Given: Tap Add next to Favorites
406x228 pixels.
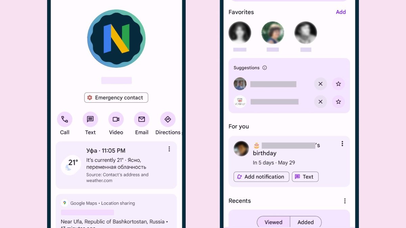Looking at the screenshot, I should tap(341, 12).
